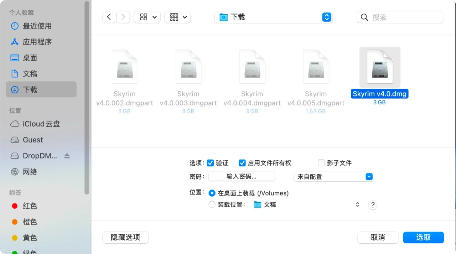Select the Skyrim v4.0.dmg disk image icon
456x254 pixels.
[380, 67]
